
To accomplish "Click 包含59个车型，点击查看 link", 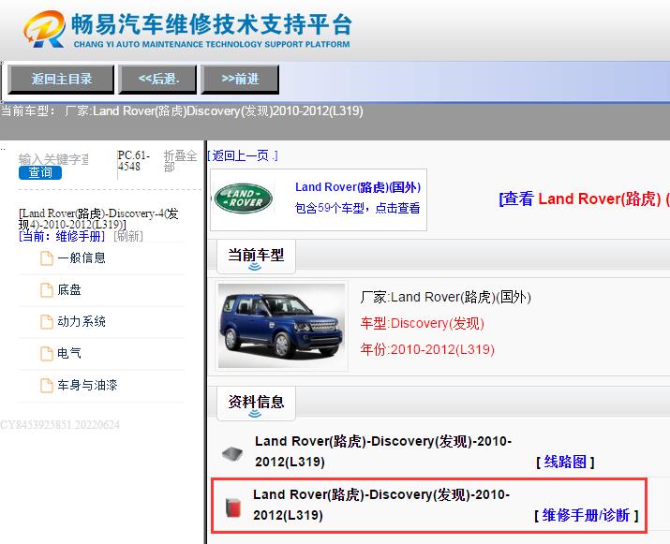I will pos(358,209).
